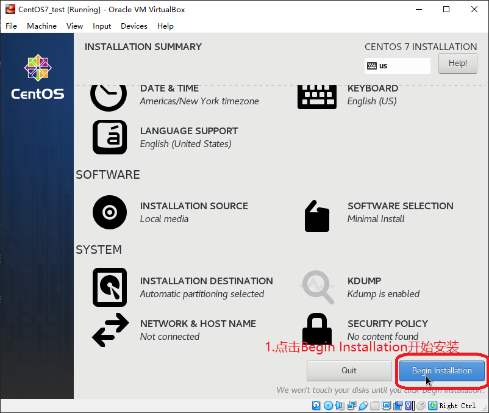This screenshot has height=413, width=489.
Task: Select KDUMP heading
Action: pyautogui.click(x=364, y=281)
